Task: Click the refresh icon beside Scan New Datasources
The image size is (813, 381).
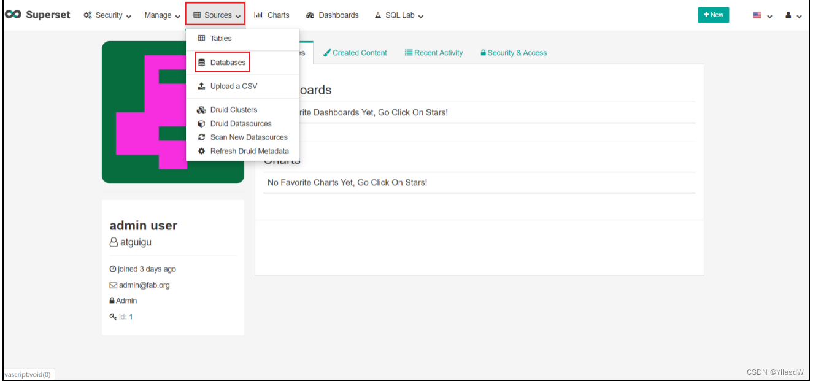Action: [x=201, y=137]
